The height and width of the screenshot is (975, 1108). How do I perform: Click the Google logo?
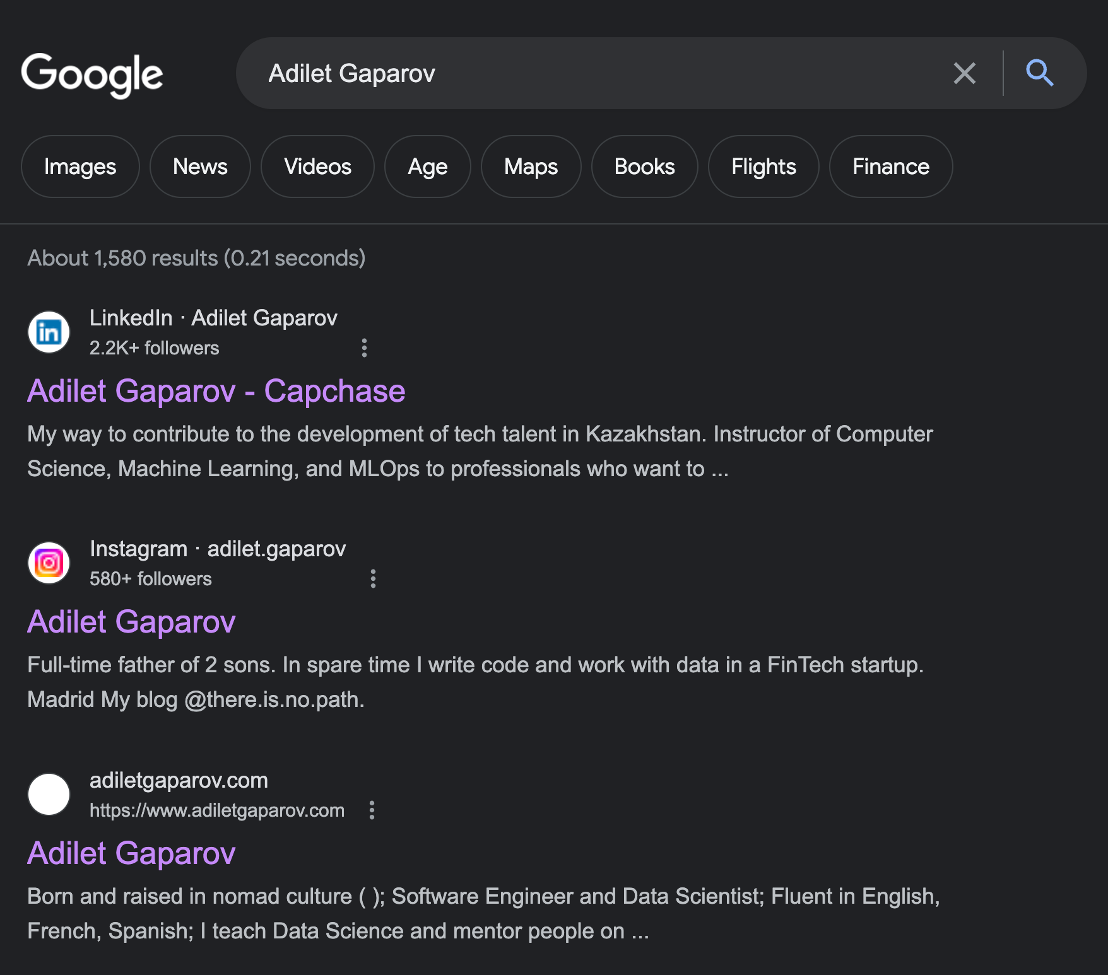[x=92, y=74]
